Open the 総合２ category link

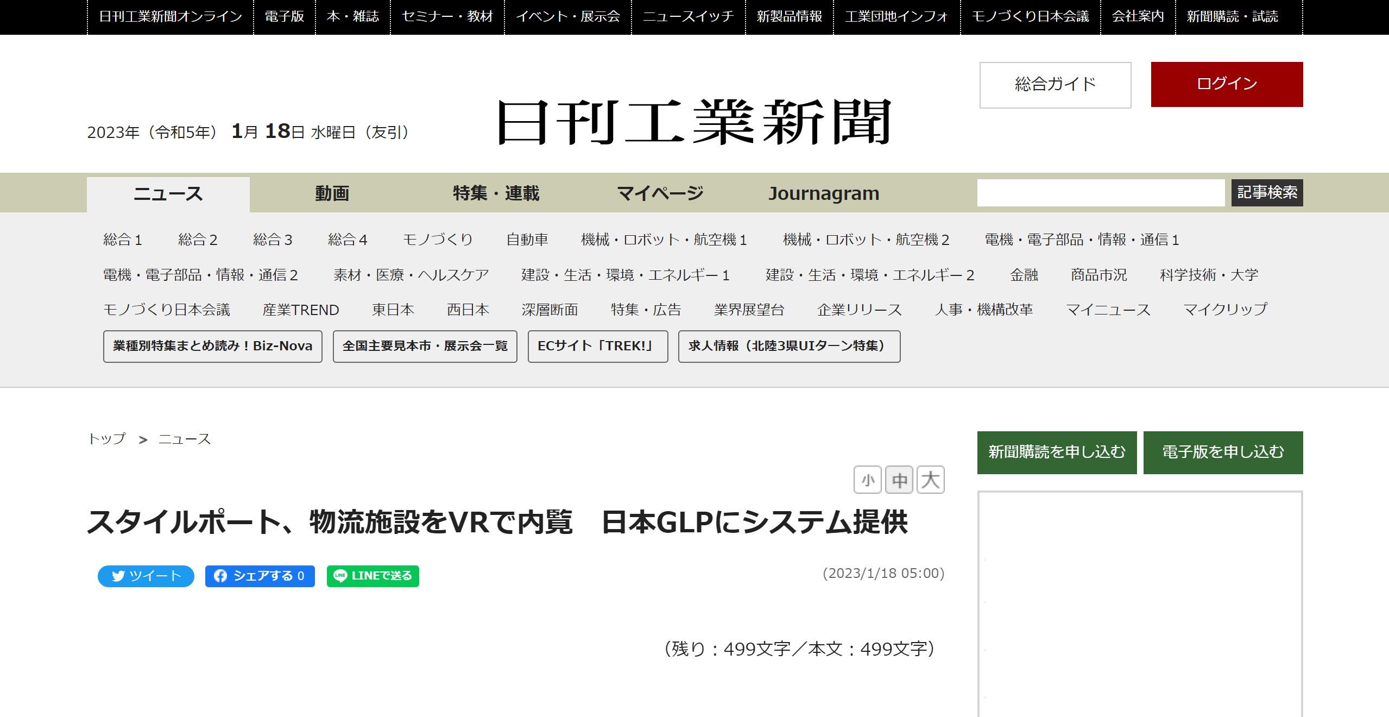(x=198, y=240)
